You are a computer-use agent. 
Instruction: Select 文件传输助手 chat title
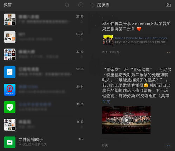pyautogui.click(x=31, y=139)
